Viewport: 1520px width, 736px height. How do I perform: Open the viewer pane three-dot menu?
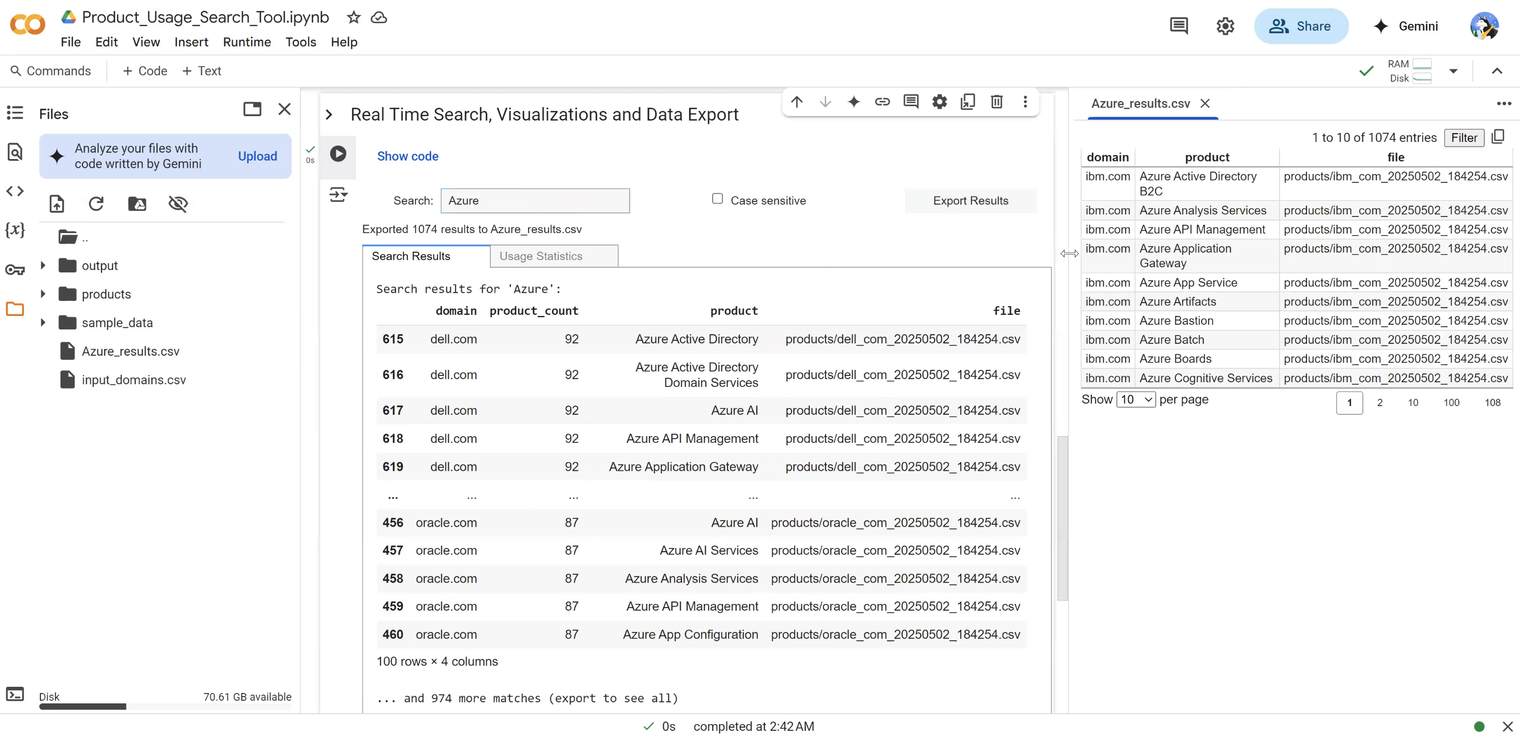tap(1503, 104)
